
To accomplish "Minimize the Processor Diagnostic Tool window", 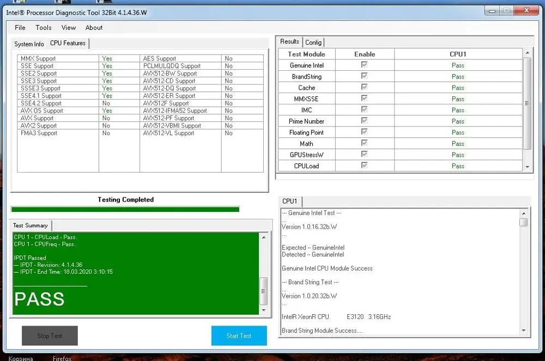I will 492,11.
